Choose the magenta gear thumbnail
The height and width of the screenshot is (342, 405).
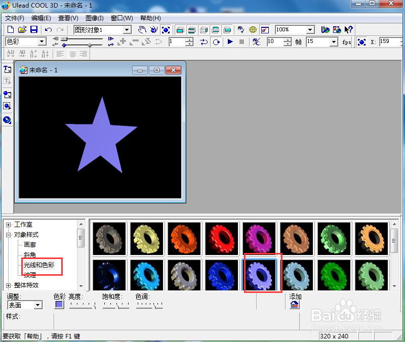[259, 238]
